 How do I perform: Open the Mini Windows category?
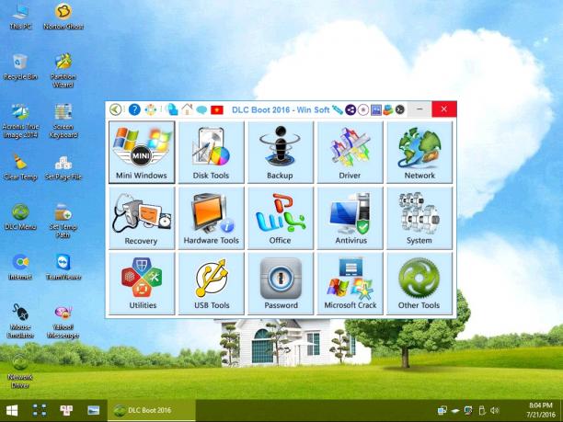tap(142, 152)
